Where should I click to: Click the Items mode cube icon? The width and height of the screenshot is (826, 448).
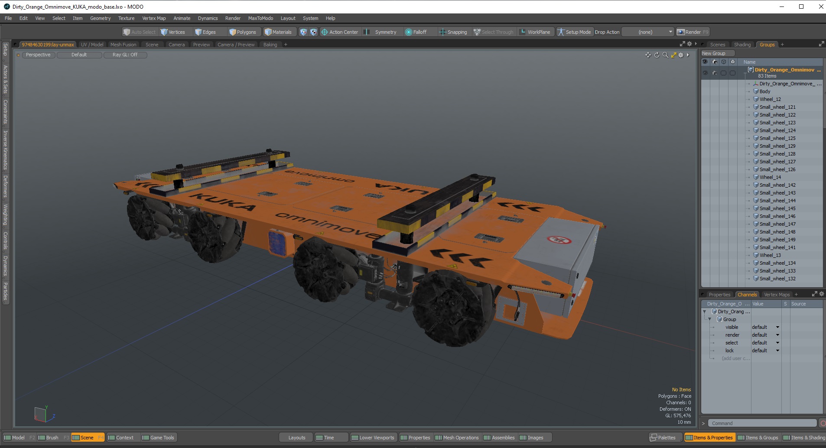(x=303, y=32)
